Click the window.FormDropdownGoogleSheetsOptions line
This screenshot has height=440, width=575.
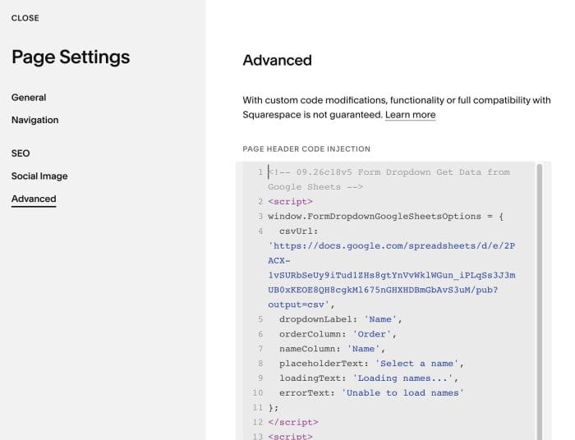click(x=385, y=216)
